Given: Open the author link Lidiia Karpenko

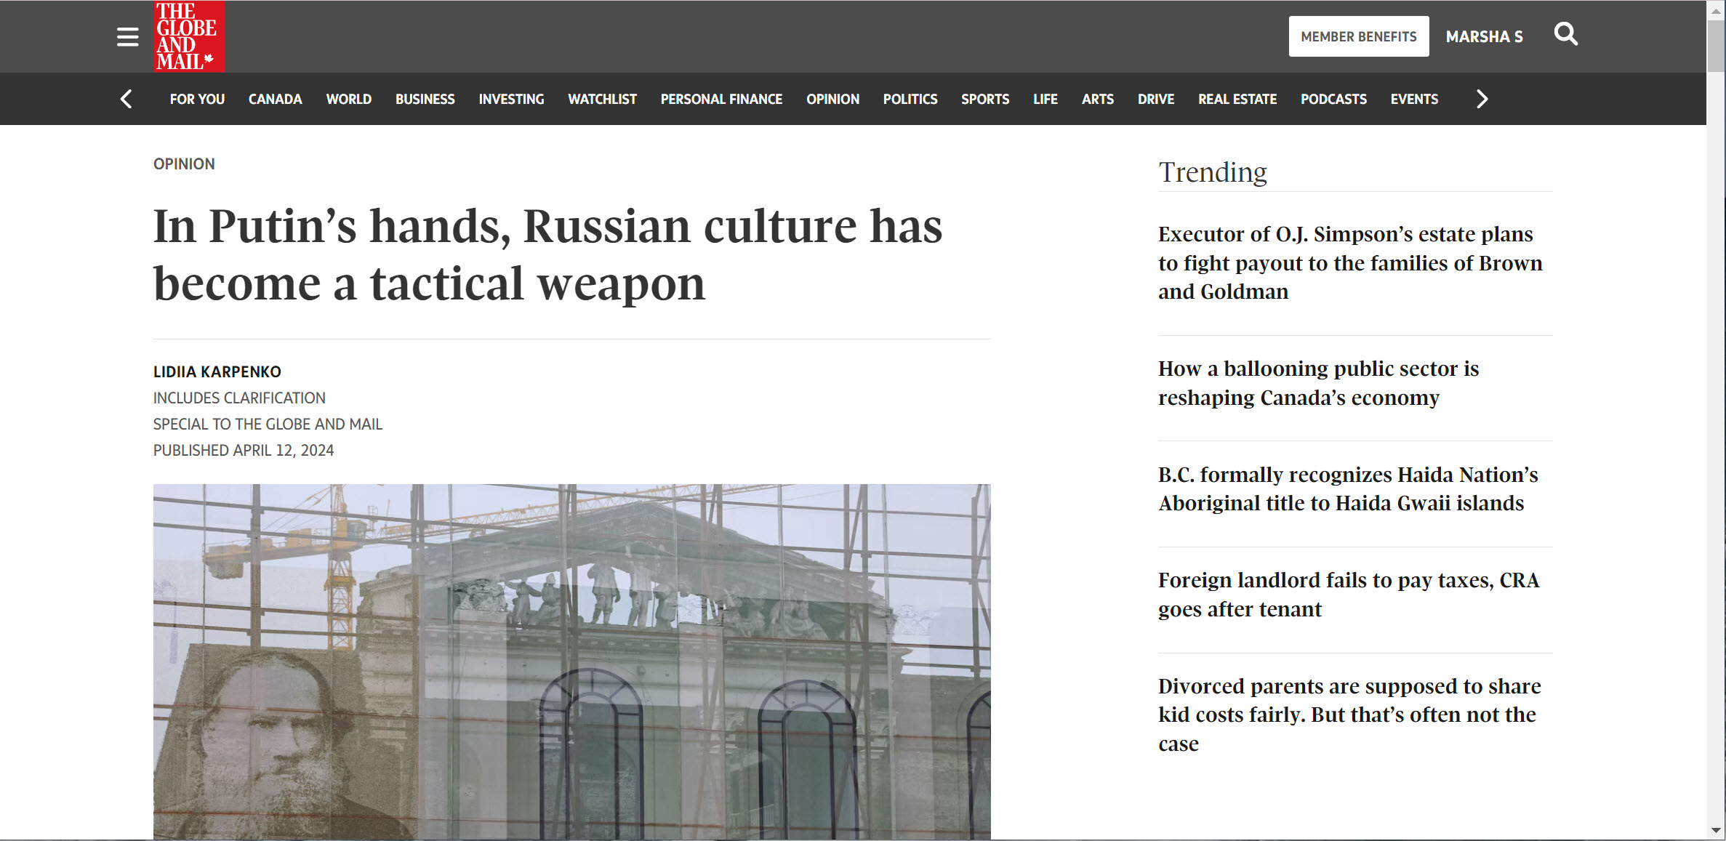Looking at the screenshot, I should point(217,371).
